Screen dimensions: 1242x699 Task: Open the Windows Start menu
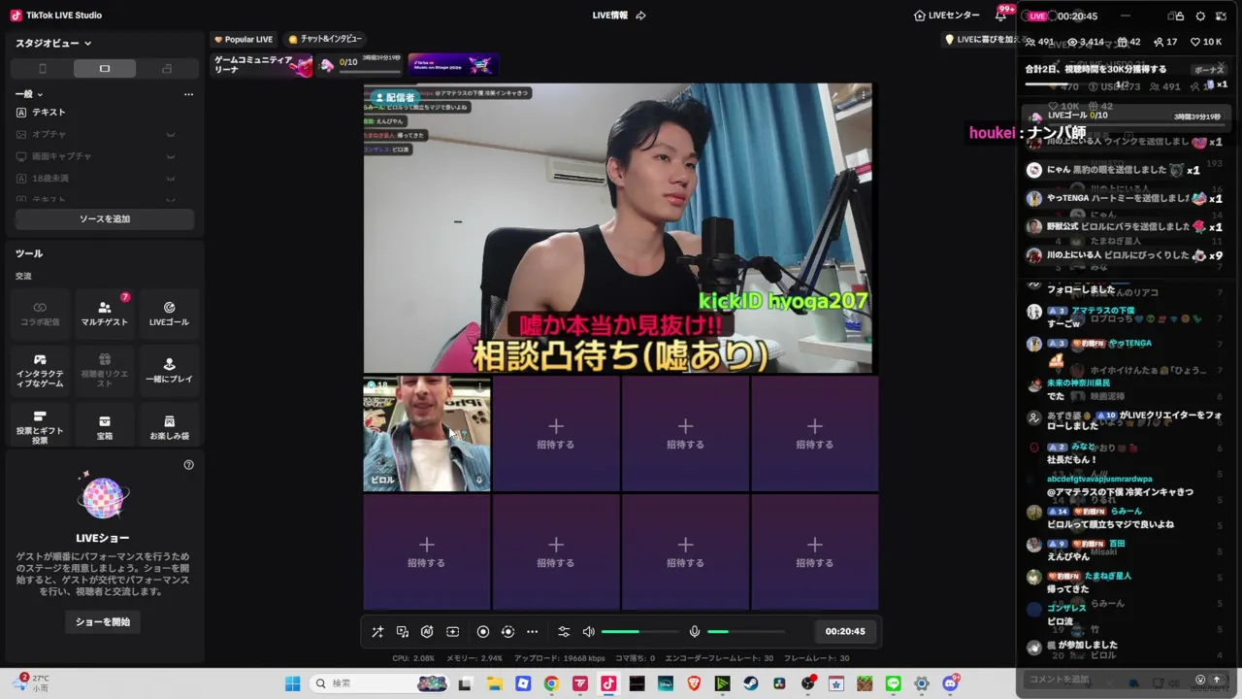[x=292, y=683]
